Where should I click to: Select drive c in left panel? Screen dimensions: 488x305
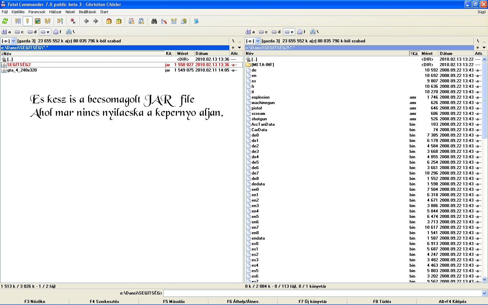click(x=19, y=32)
